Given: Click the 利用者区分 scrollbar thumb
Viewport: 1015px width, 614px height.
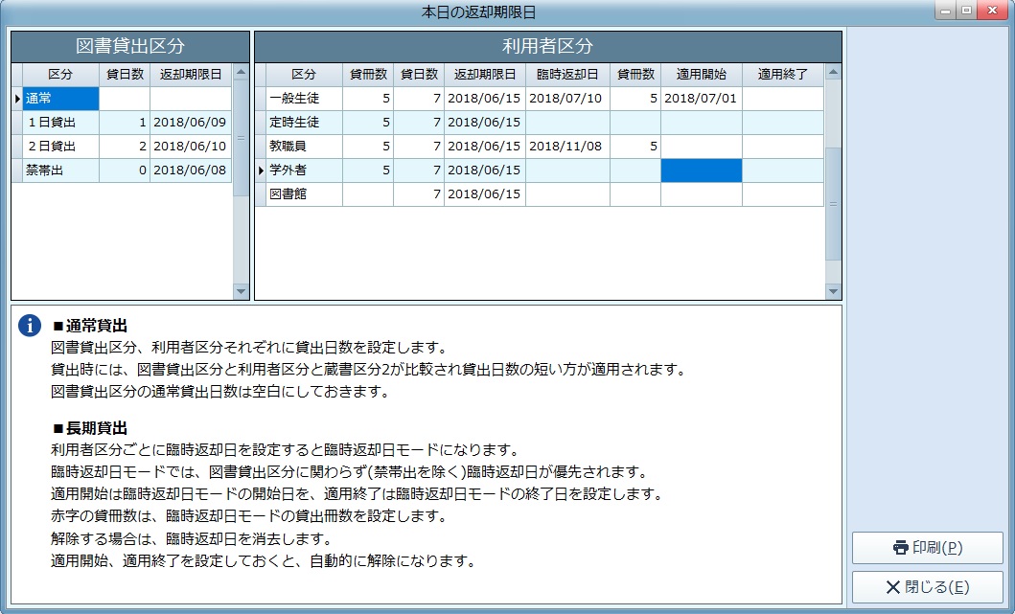Looking at the screenshot, I should (x=833, y=204).
